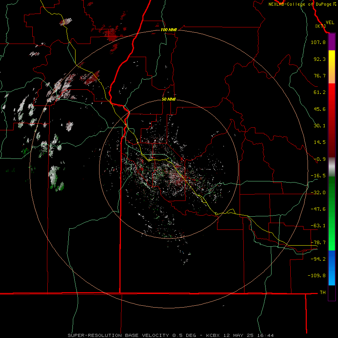The image size is (338, 338).
Task: Click the green segment of the velocity color bar
Action: click(332, 213)
